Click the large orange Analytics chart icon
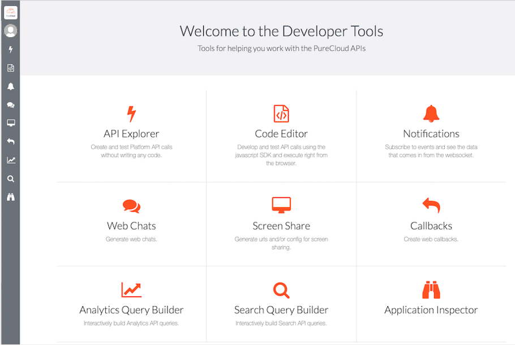Screen dimensions: 515x345 point(131,290)
